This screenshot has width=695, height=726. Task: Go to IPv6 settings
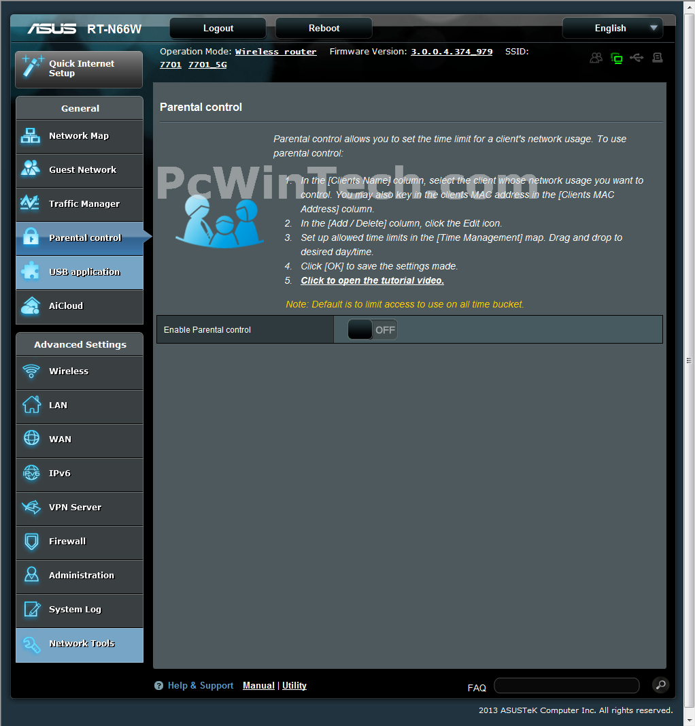(x=80, y=474)
